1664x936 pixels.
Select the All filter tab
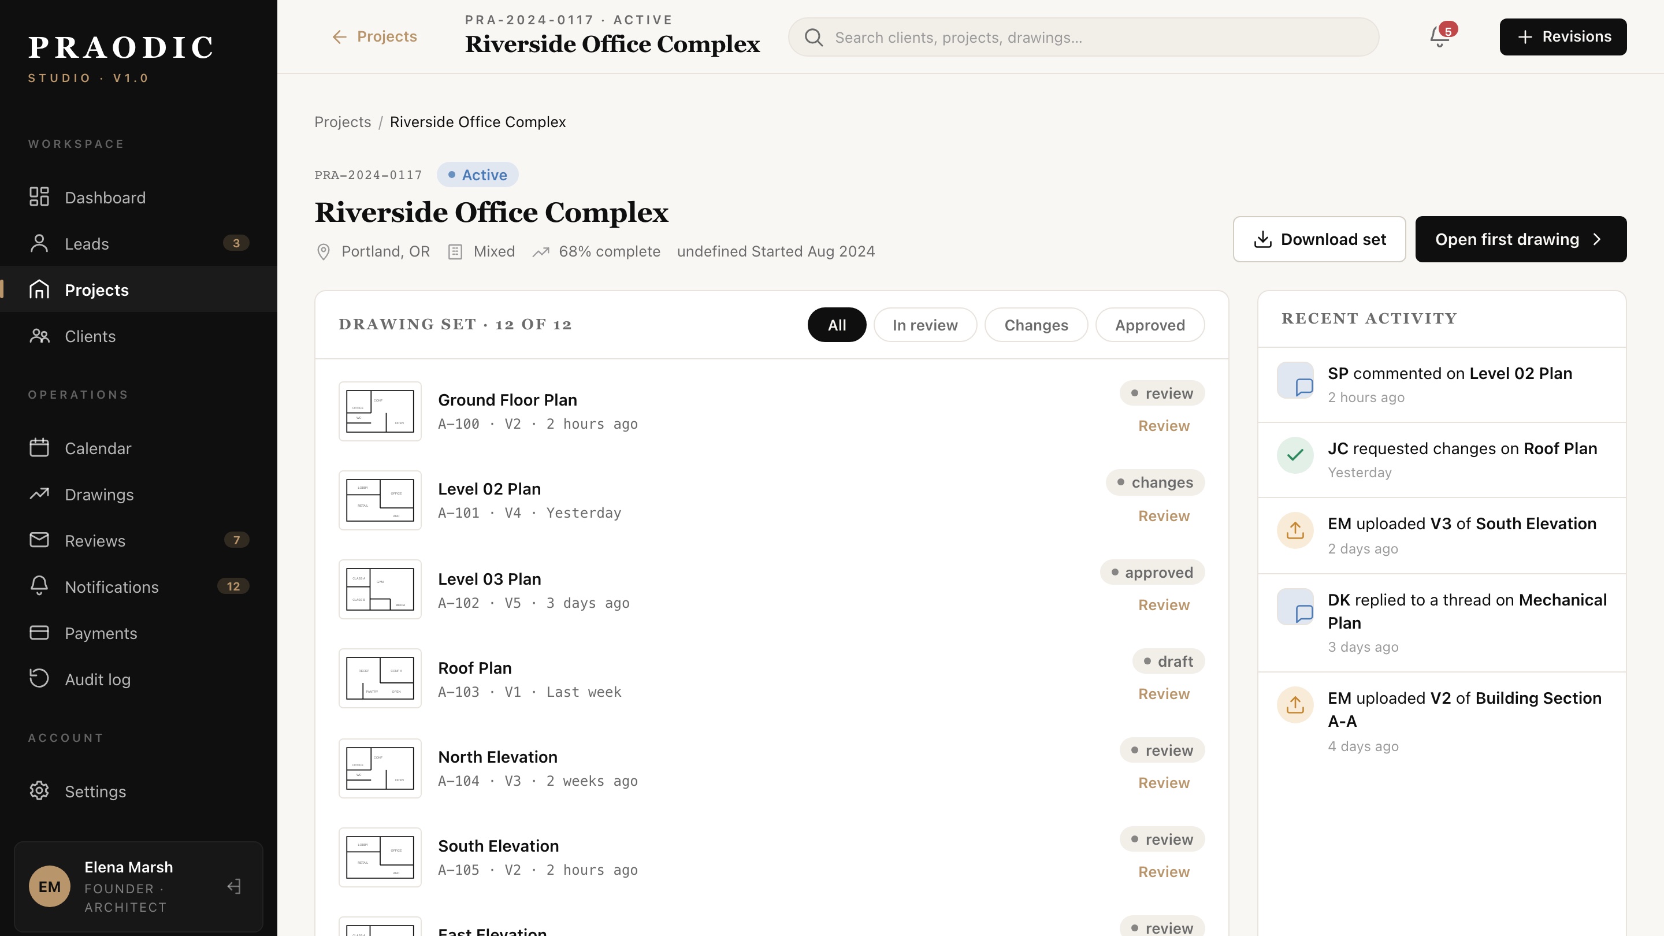tap(837, 325)
